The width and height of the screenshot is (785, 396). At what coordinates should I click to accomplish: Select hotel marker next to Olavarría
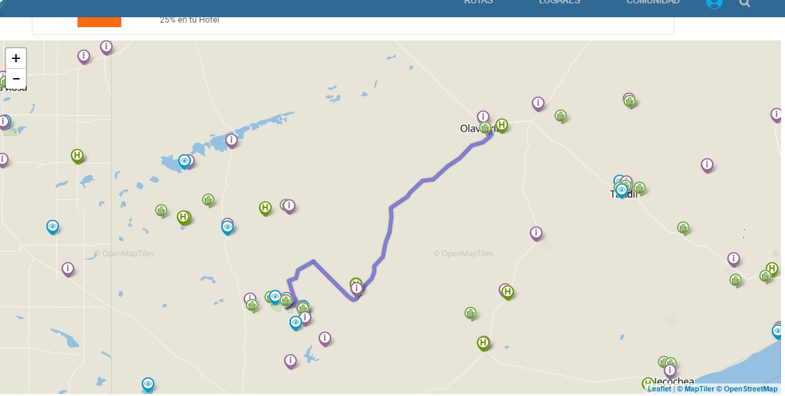pos(501,125)
